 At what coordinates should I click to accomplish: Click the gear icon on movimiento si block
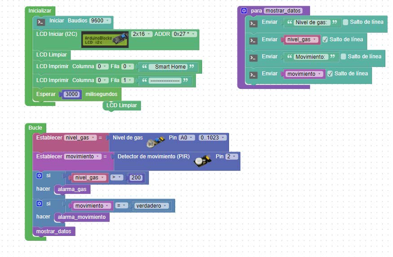39,204
